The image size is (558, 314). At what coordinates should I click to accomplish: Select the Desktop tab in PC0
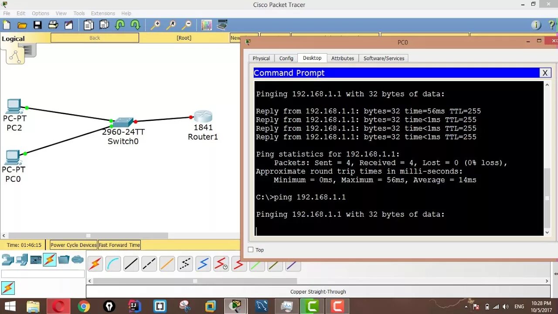[312, 58]
